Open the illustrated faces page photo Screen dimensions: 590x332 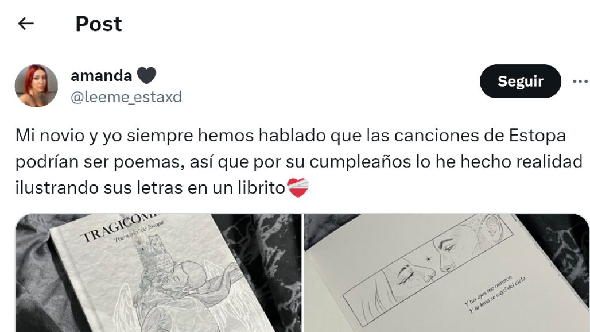click(447, 273)
